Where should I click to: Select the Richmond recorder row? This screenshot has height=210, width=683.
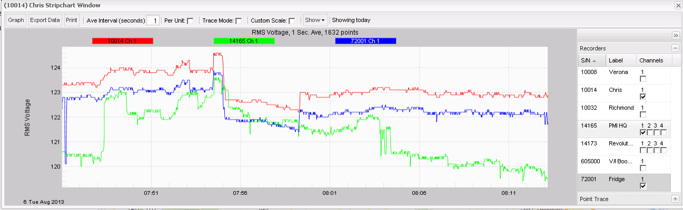coord(621,108)
